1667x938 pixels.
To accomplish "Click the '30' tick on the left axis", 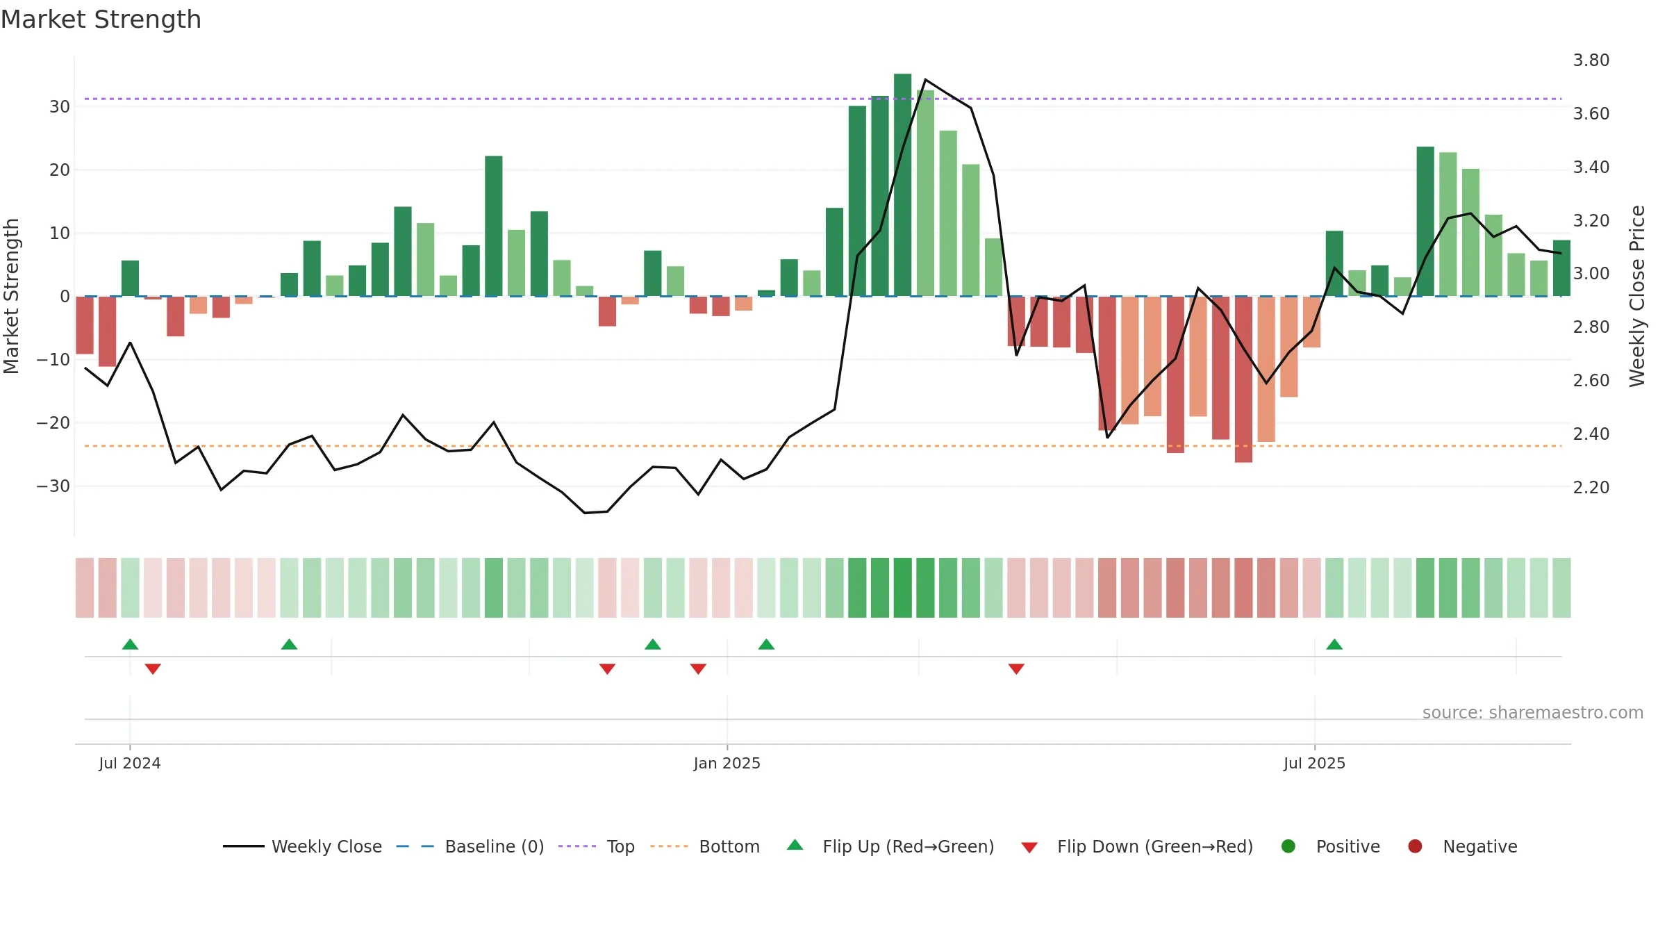I will (x=60, y=107).
